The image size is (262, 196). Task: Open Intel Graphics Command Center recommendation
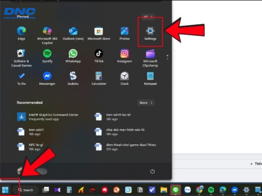coord(48,117)
